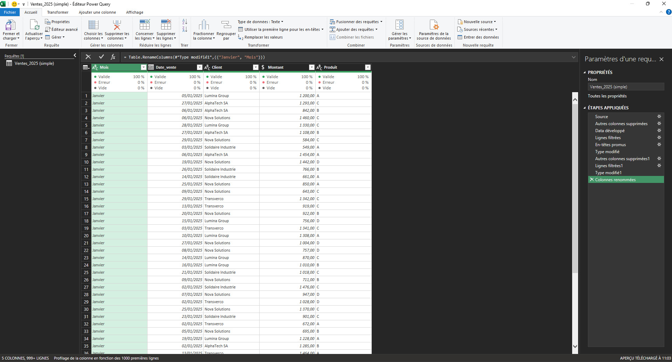Click Supprimer les colonnes icon

point(117,25)
